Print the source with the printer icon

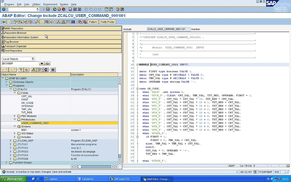coord(70,9)
